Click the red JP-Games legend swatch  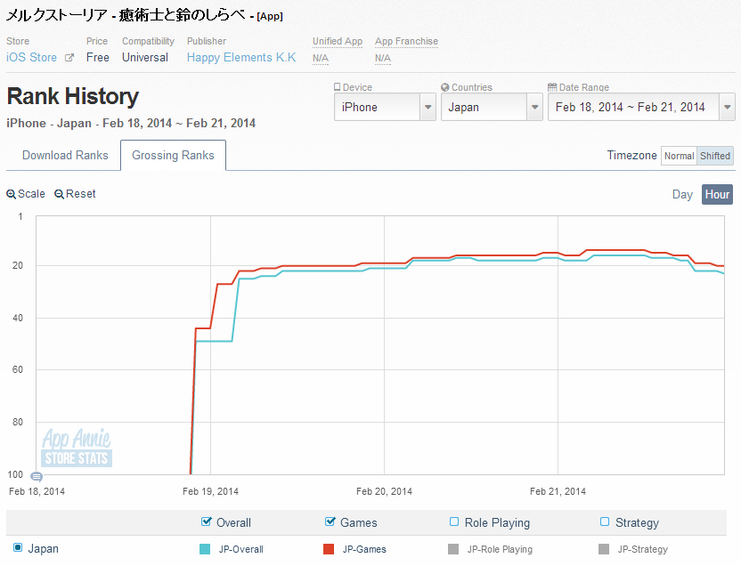point(329,549)
